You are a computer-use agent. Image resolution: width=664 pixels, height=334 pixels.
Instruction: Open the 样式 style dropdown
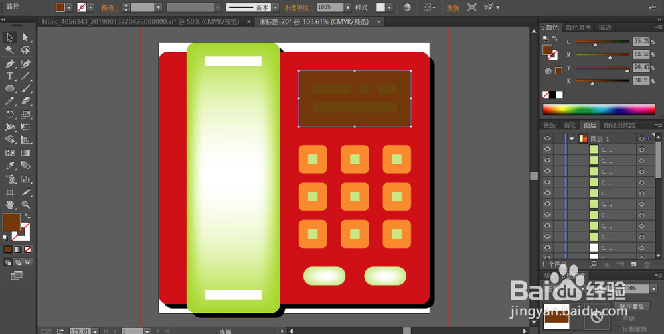coord(389,7)
